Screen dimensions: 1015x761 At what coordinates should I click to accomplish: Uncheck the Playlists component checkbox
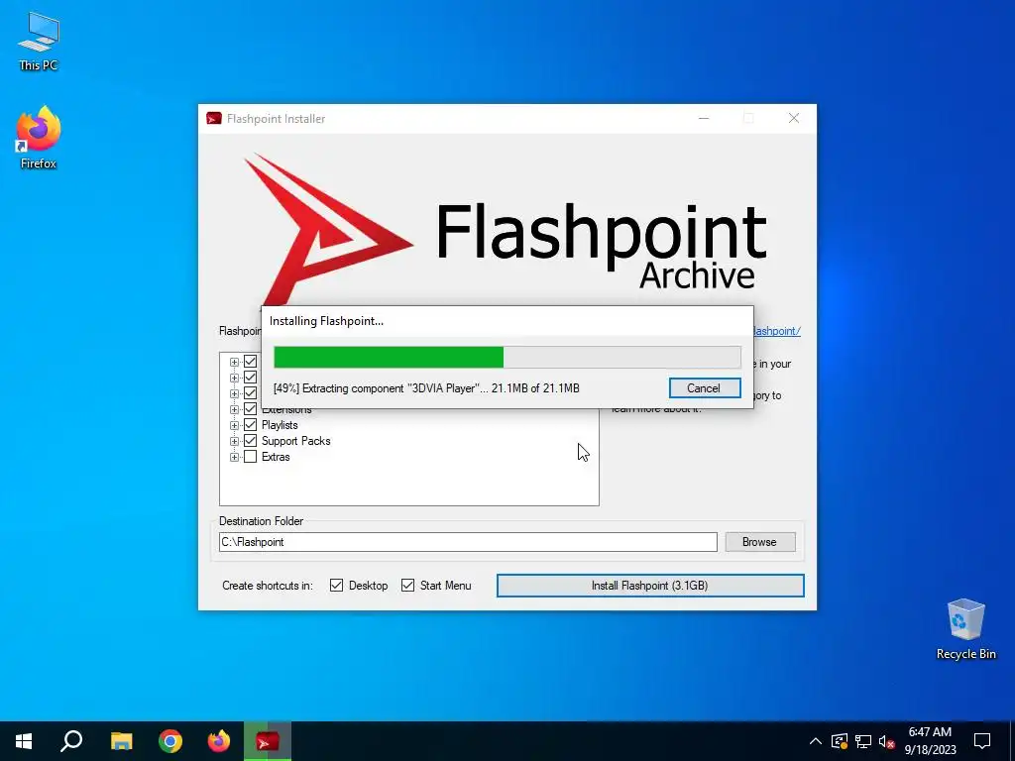250,425
